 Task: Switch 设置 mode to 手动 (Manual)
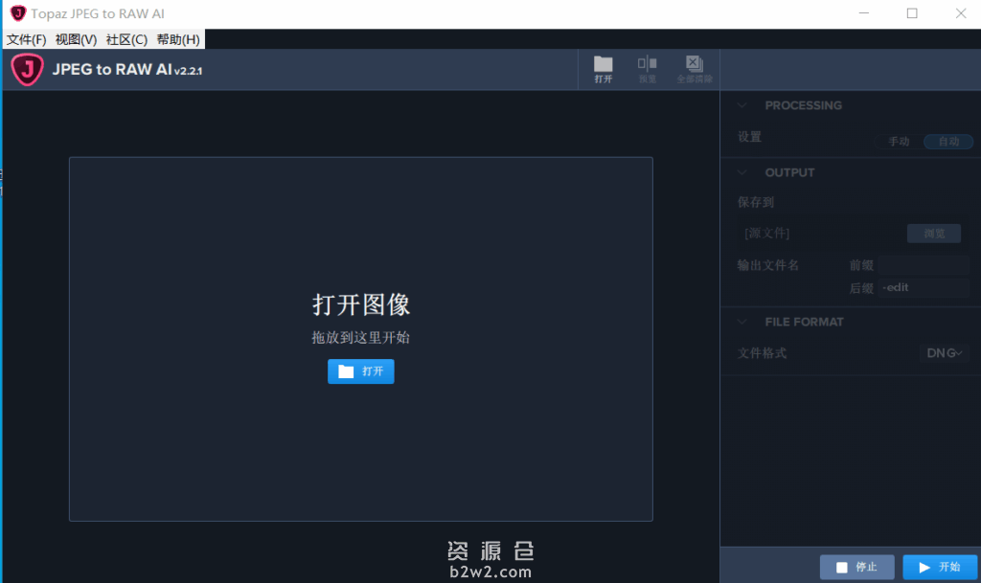point(898,141)
